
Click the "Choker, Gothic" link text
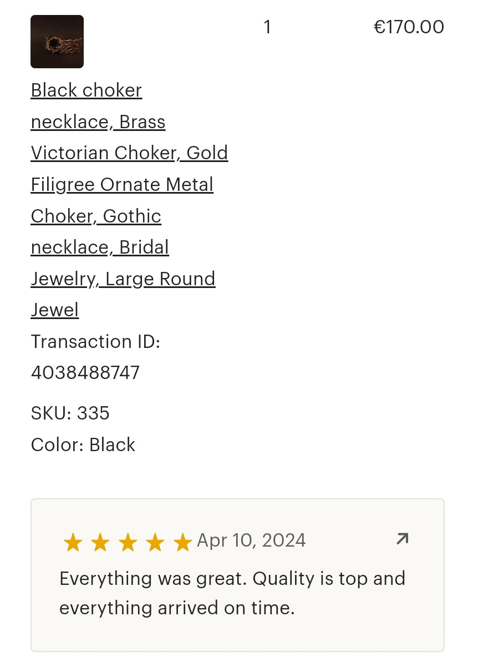[x=96, y=216]
